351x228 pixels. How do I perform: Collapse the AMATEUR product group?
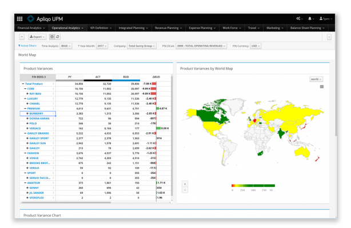[25, 183]
